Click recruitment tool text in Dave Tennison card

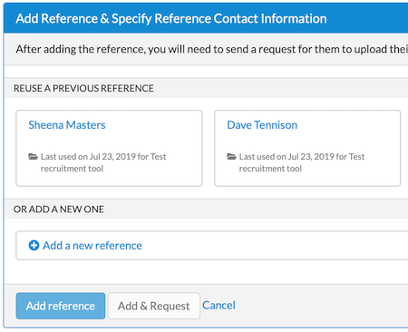[270, 169]
